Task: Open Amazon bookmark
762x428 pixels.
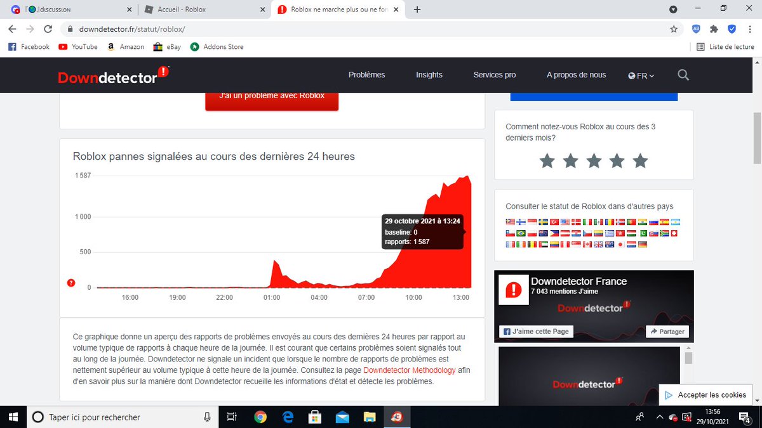Action: (x=126, y=46)
